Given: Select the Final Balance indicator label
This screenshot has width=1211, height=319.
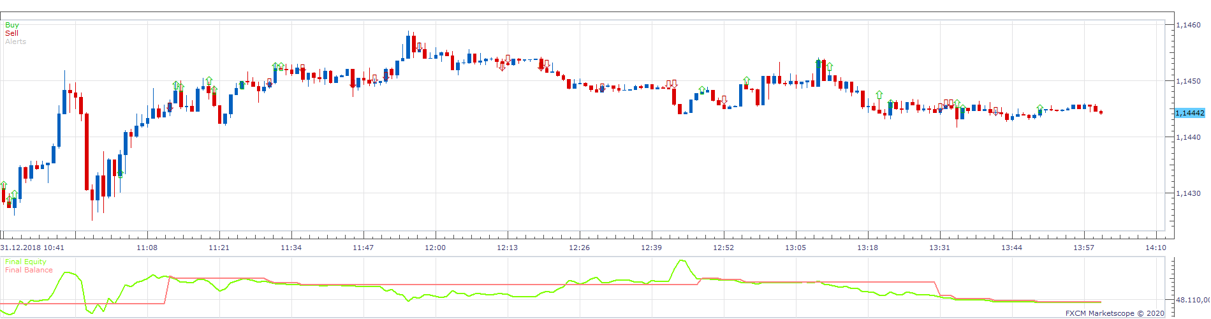Looking at the screenshot, I should 29,270.
